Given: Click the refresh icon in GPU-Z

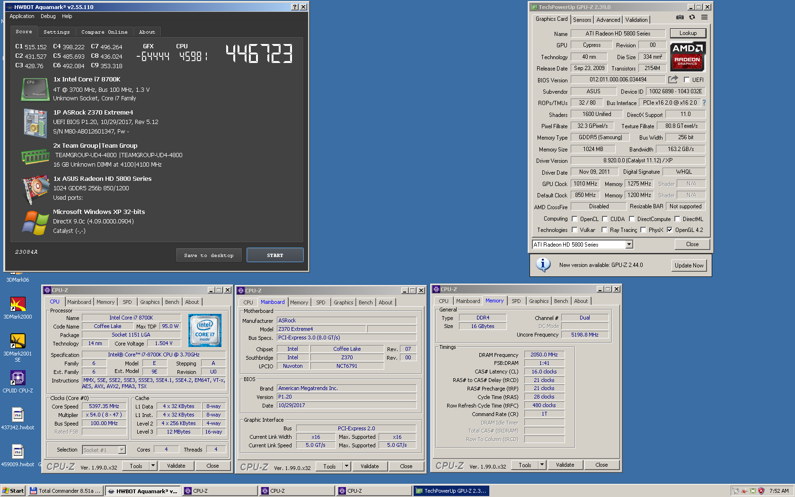Looking at the screenshot, I should (692, 18).
